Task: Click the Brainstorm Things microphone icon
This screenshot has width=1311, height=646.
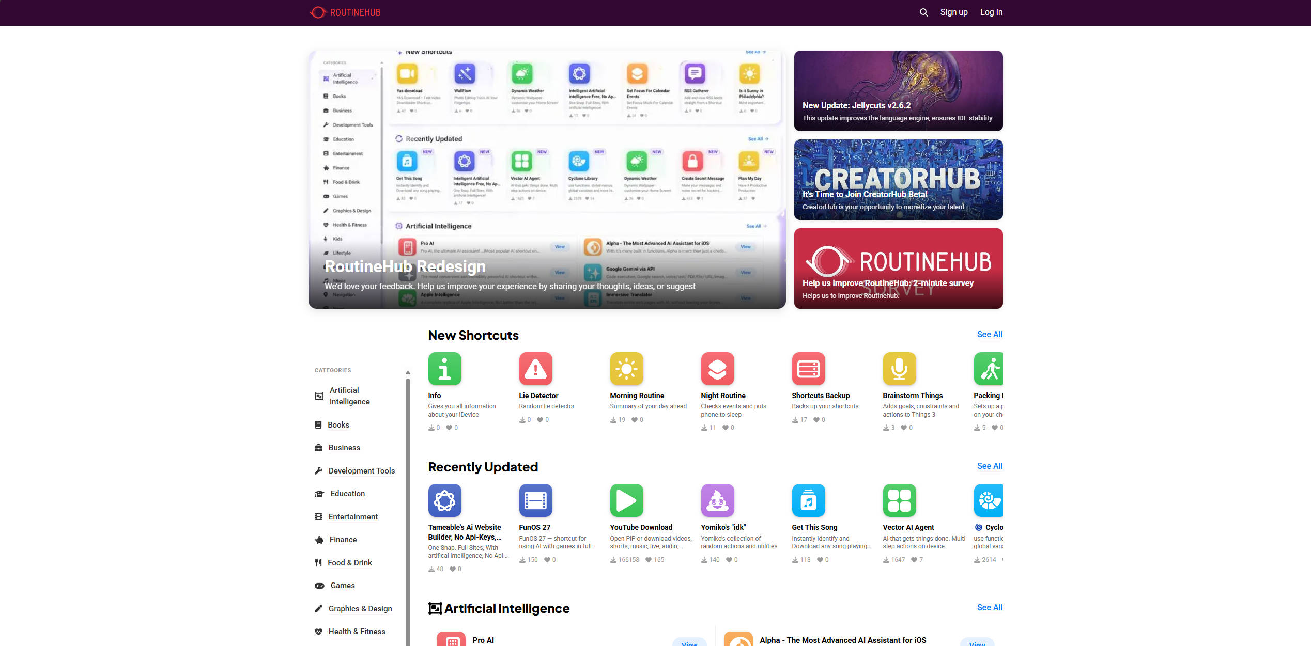Action: pos(899,369)
